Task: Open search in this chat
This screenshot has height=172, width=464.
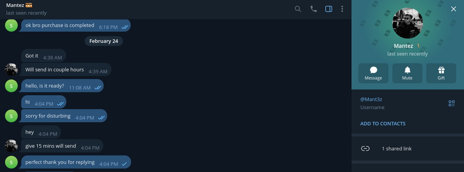Action: 298,9
